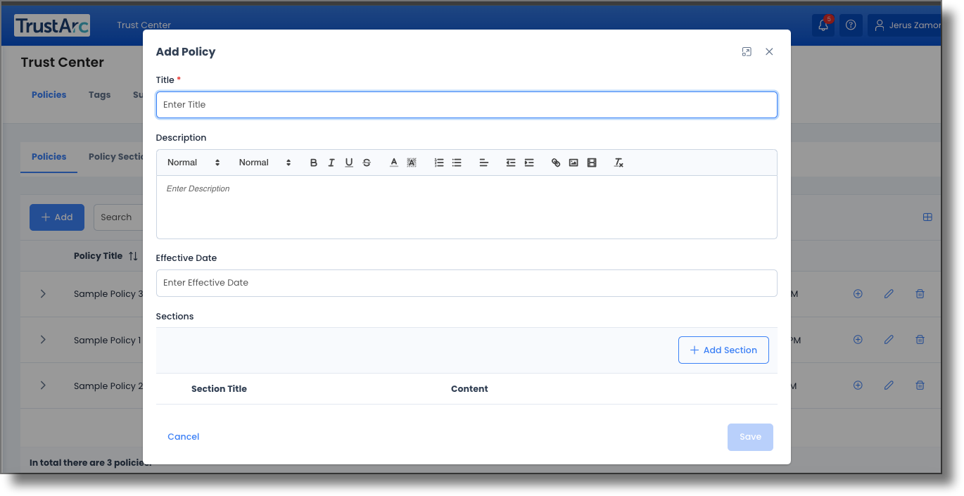Delete the Sample Policy 2 row
The width and height of the screenshot is (964, 496).
[x=920, y=385]
